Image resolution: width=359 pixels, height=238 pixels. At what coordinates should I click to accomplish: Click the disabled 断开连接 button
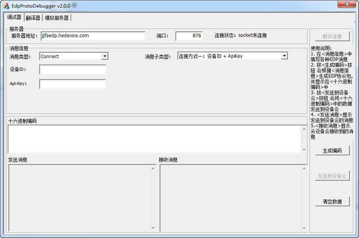click(332, 36)
